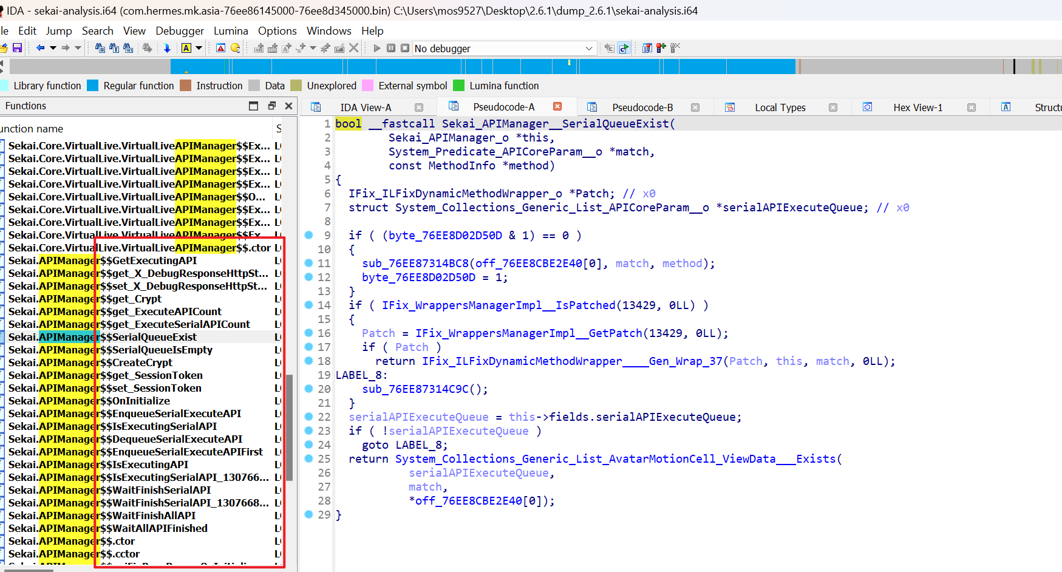The image size is (1062, 572).
Task: Click the breakpoint list window icon
Action: [x=647, y=48]
